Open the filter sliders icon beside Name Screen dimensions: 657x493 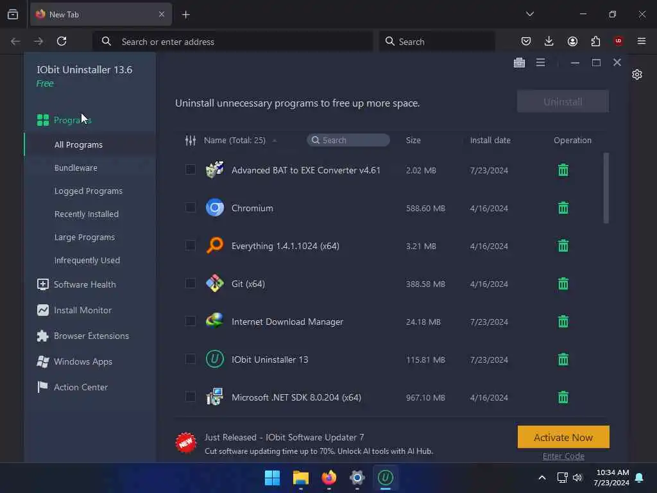190,140
